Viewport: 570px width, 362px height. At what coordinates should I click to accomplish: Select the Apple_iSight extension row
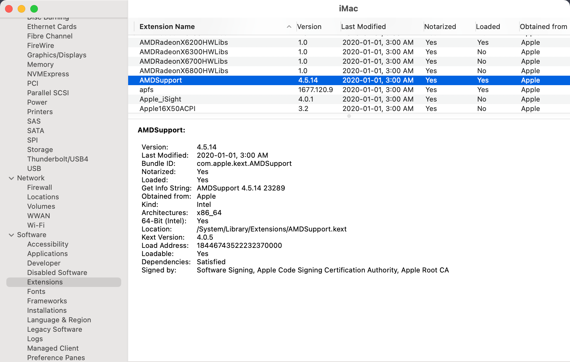[x=349, y=99]
